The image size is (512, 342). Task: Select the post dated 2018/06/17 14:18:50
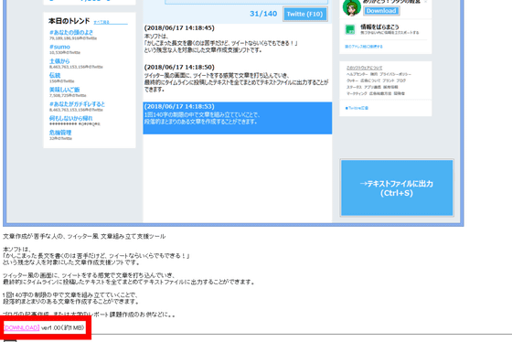coord(238,79)
